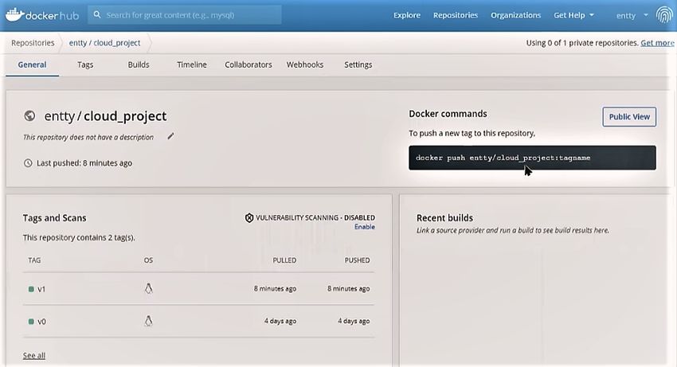
Task: Click the Public View button
Action: pos(629,116)
